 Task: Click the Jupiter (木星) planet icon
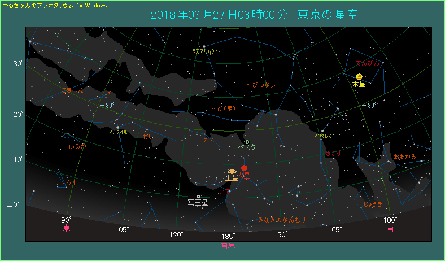click(359, 76)
